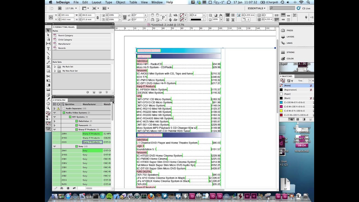Collapse the HiFi Systems group
Screen dimensions: 359x202
(x=54, y=117)
